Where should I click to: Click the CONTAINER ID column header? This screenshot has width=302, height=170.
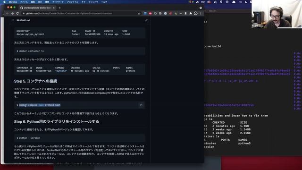[x=24, y=68]
